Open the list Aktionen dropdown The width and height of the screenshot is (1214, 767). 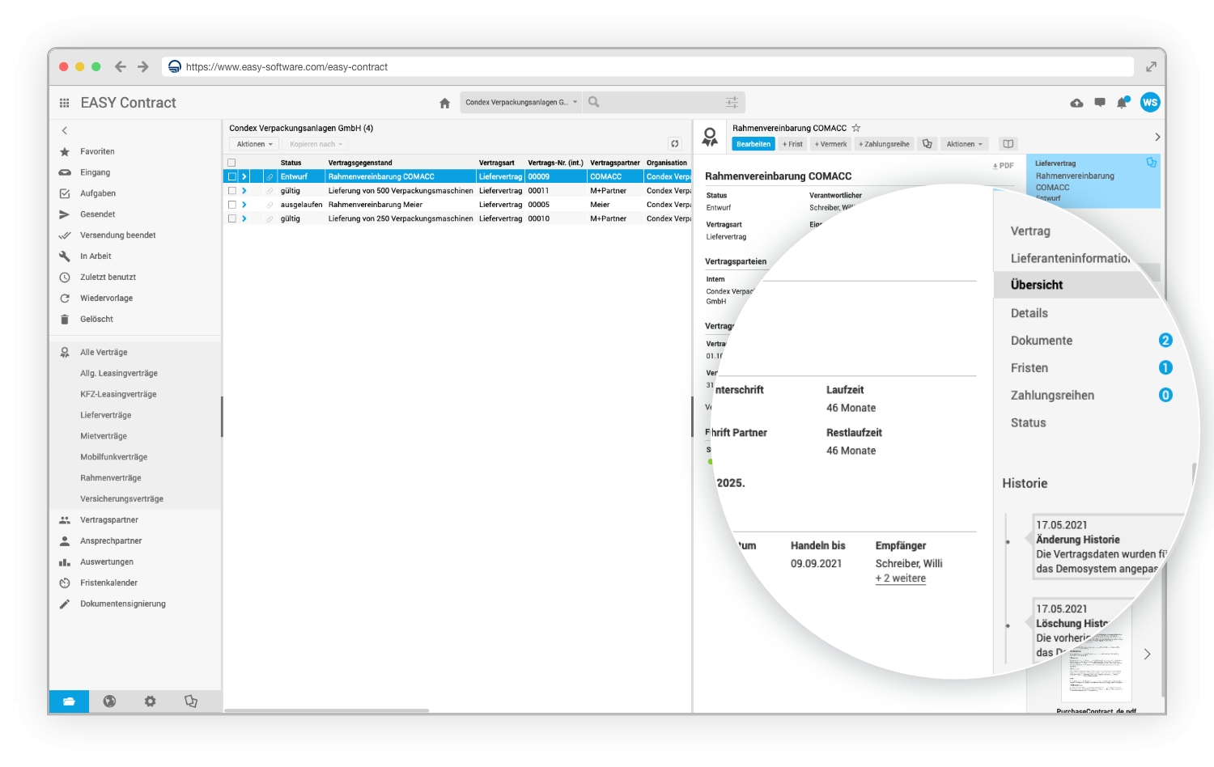[x=254, y=144]
